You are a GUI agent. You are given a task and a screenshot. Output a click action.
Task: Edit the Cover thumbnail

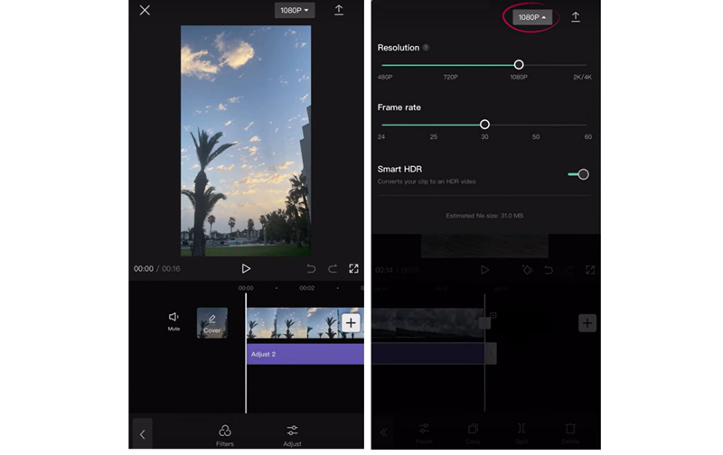pos(212,322)
